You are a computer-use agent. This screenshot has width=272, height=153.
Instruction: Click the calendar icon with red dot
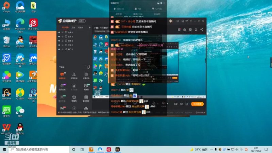tap(179, 30)
